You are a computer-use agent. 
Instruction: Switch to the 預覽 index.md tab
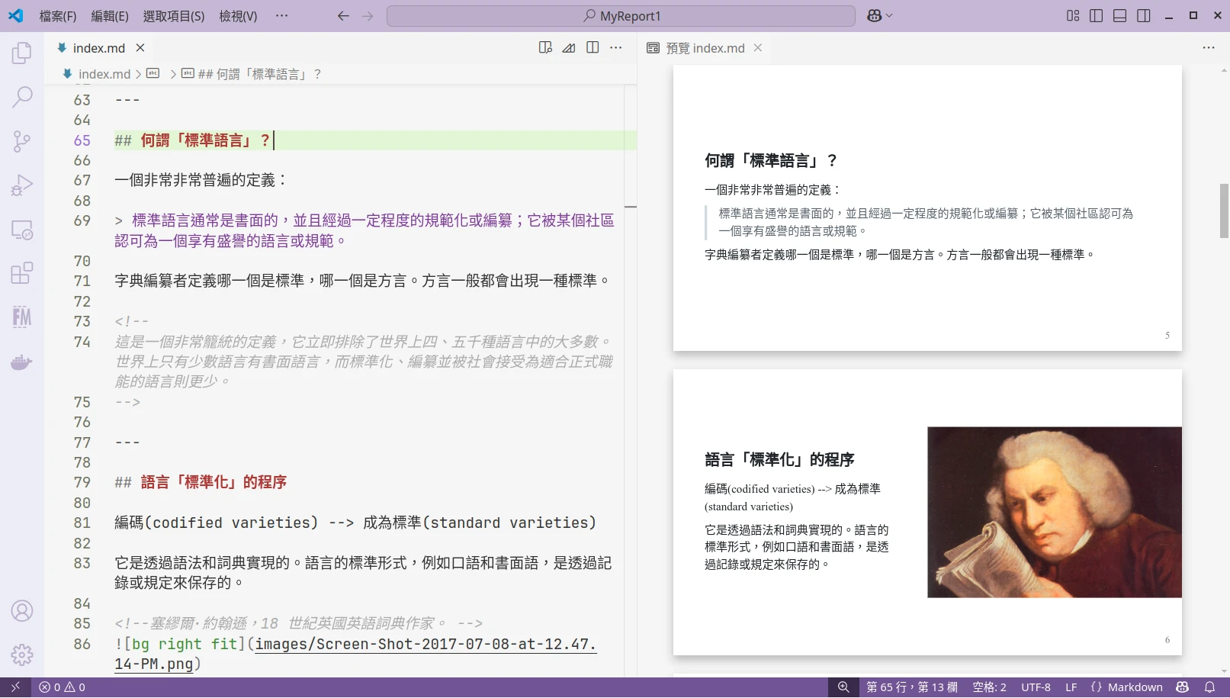tap(704, 48)
